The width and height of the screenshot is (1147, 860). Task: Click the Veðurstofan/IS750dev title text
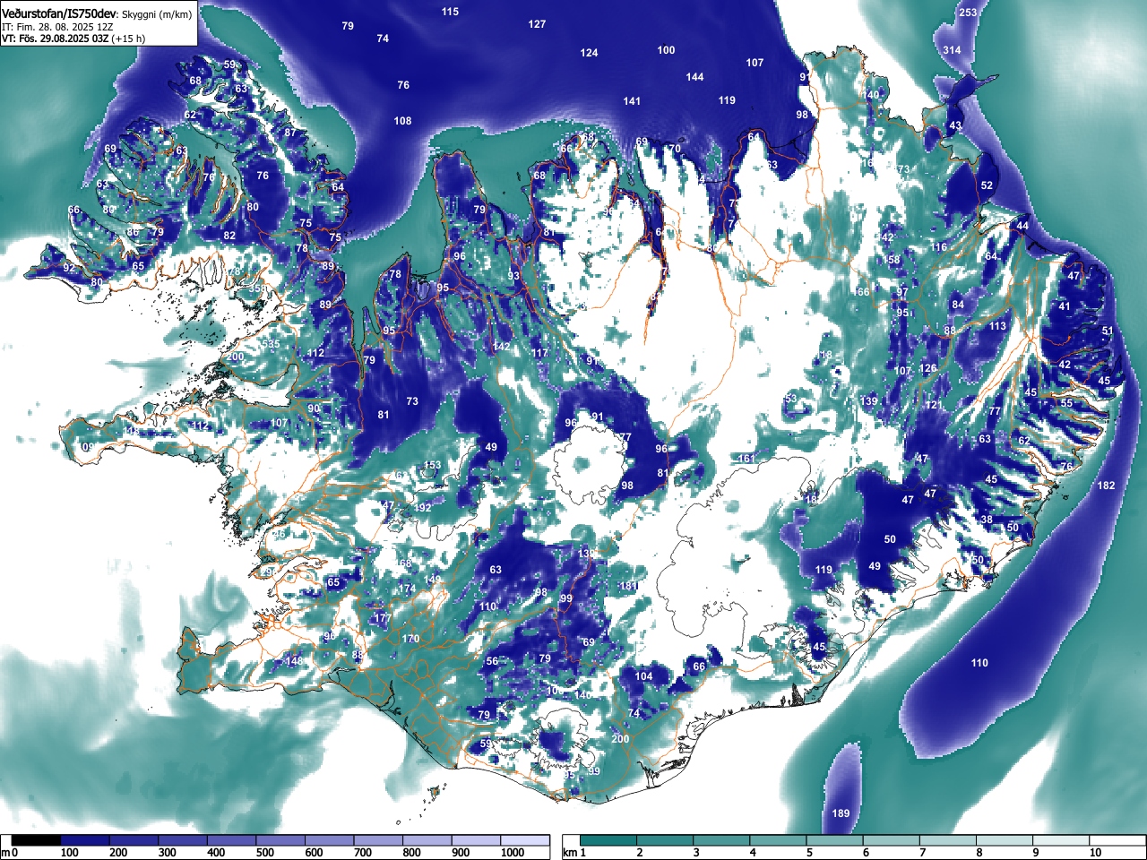(x=59, y=13)
